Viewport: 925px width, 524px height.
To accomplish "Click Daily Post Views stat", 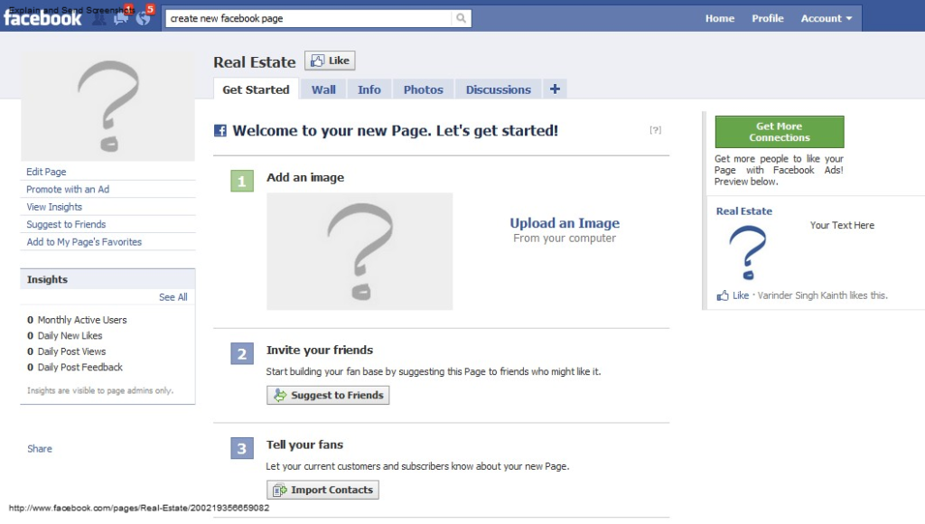I will coord(66,351).
